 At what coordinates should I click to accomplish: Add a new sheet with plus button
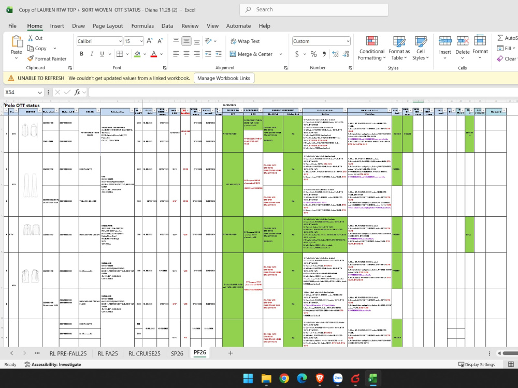[231, 353]
